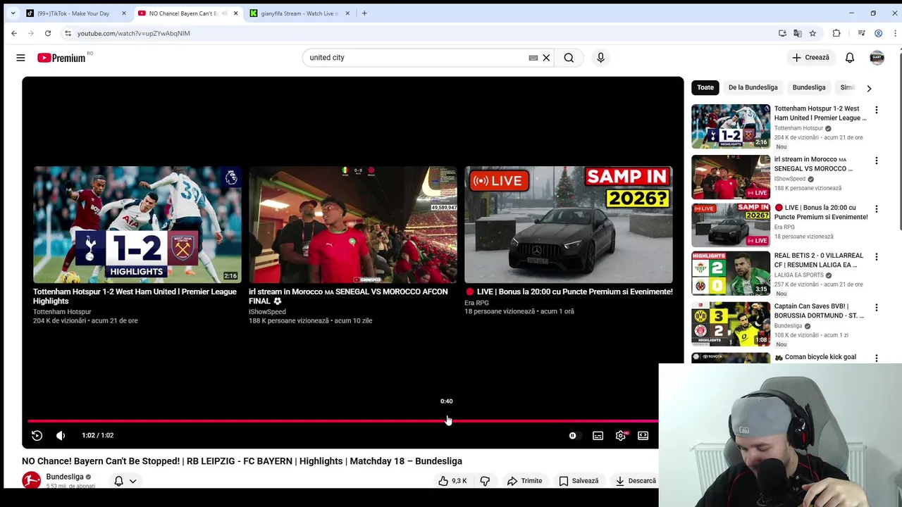Run search with the magnifier button
902x507 pixels.
(569, 58)
